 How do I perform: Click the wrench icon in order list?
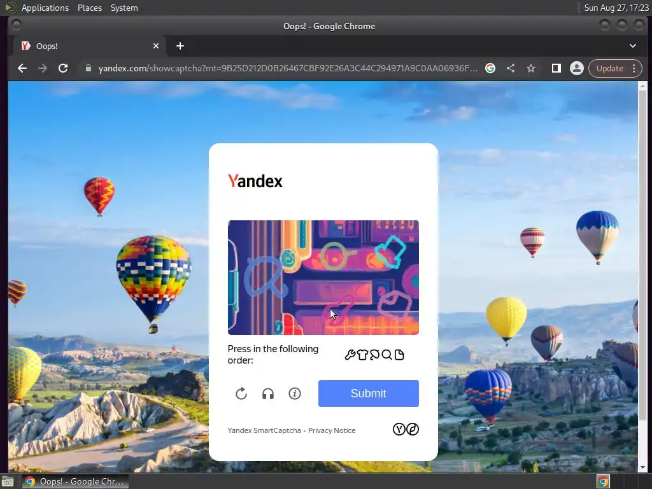point(350,355)
